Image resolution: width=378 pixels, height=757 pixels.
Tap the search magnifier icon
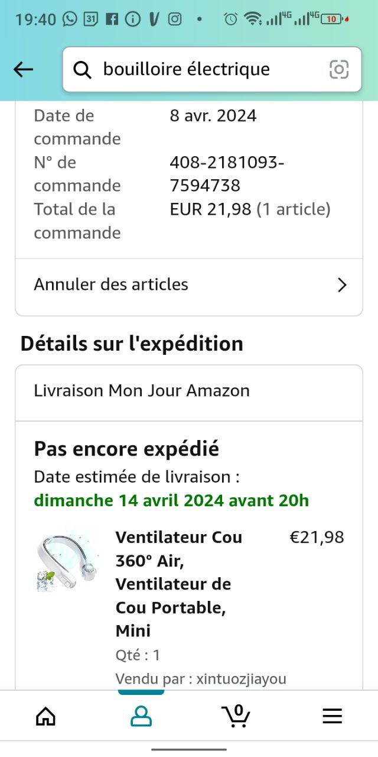83,70
